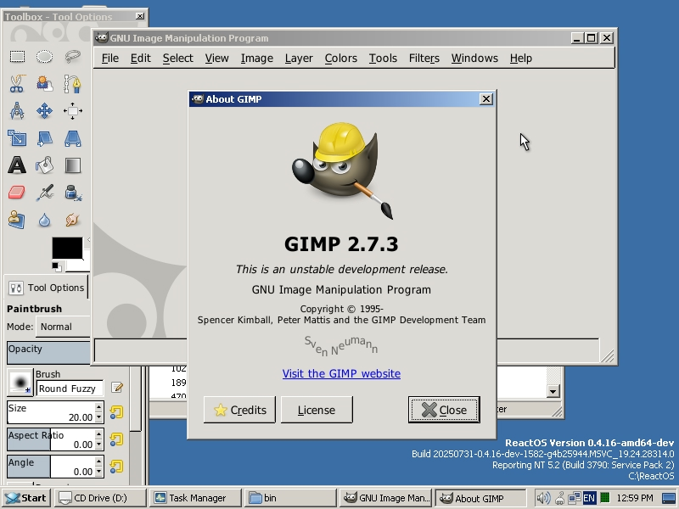Choose the Eraser tool
Image resolution: width=679 pixels, height=509 pixels.
pos(16,191)
